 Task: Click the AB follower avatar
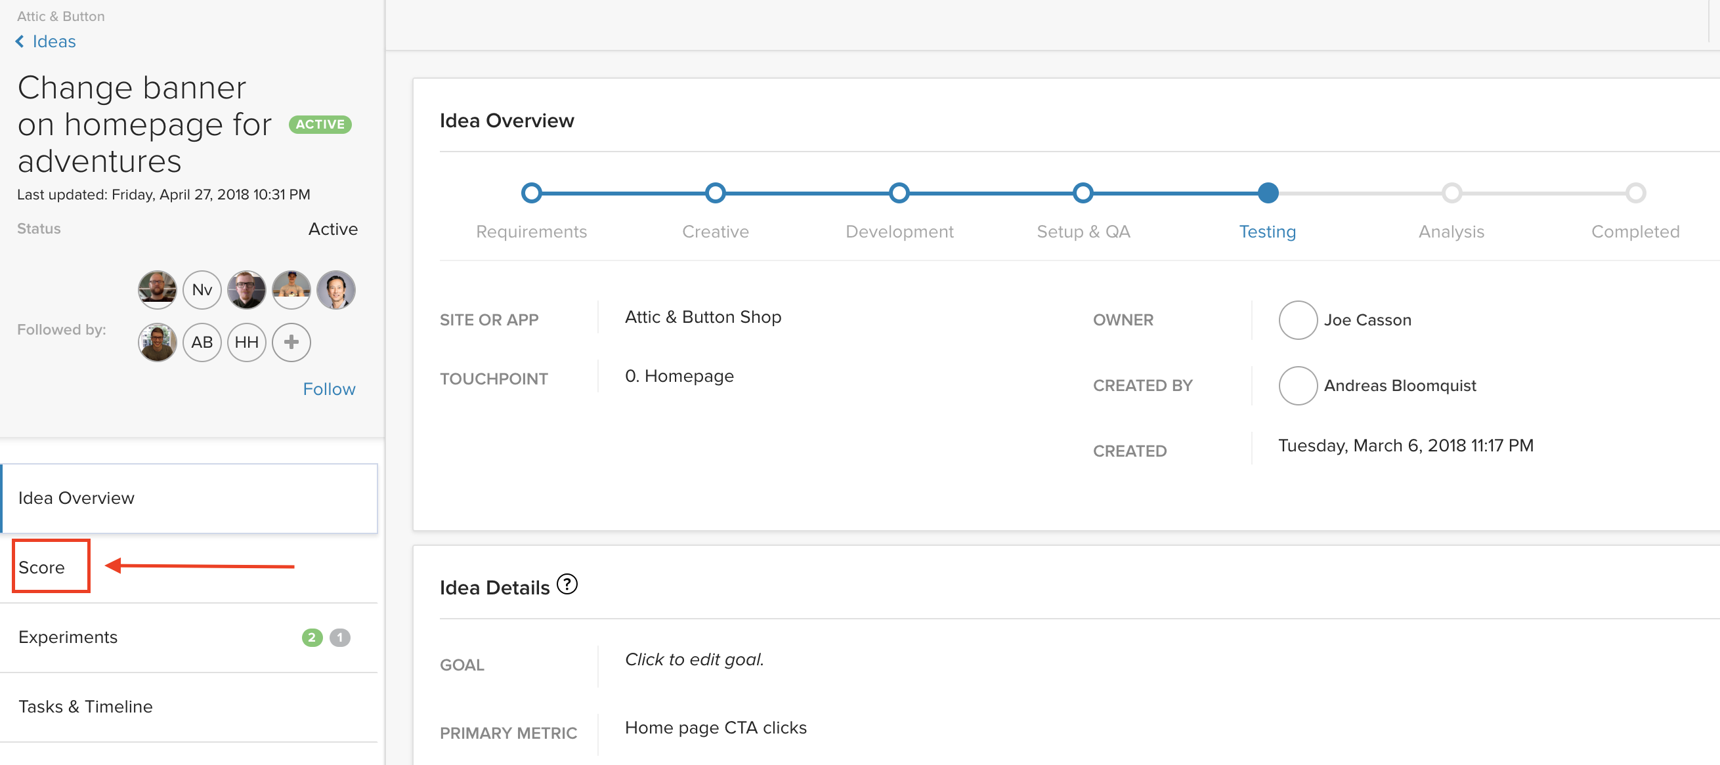pyautogui.click(x=202, y=342)
